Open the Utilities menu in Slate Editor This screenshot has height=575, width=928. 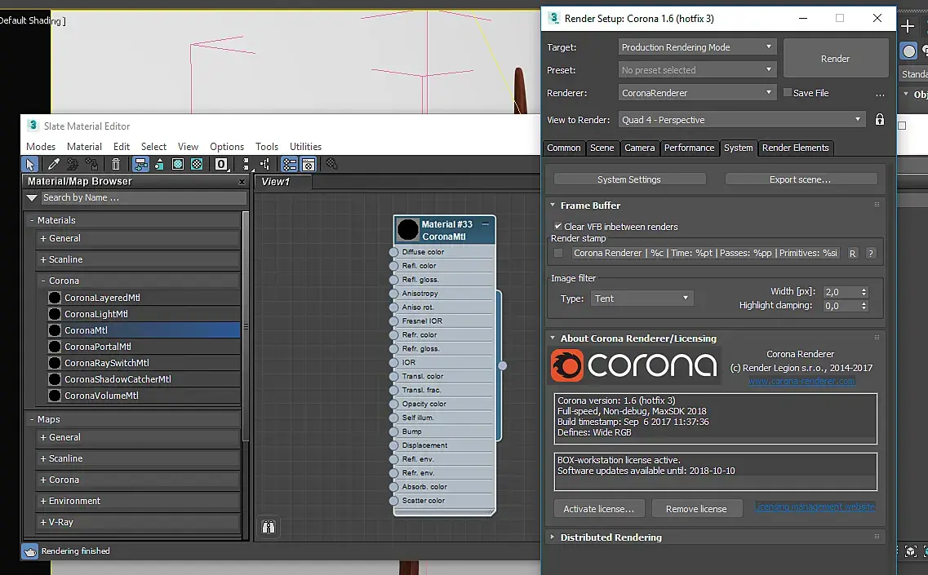[305, 147]
